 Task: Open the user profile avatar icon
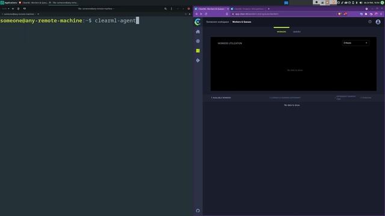point(378,22)
